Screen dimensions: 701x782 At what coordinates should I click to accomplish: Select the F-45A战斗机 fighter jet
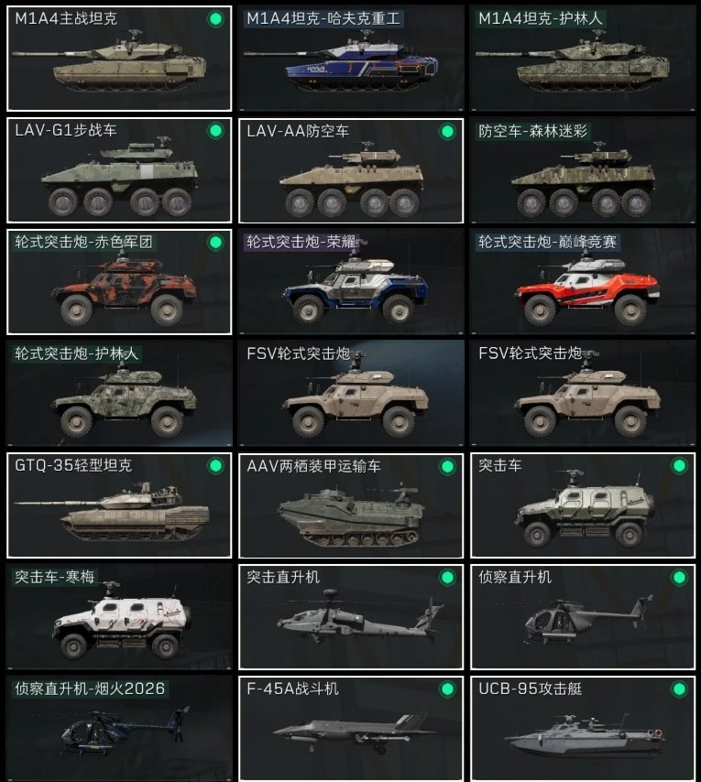351,729
